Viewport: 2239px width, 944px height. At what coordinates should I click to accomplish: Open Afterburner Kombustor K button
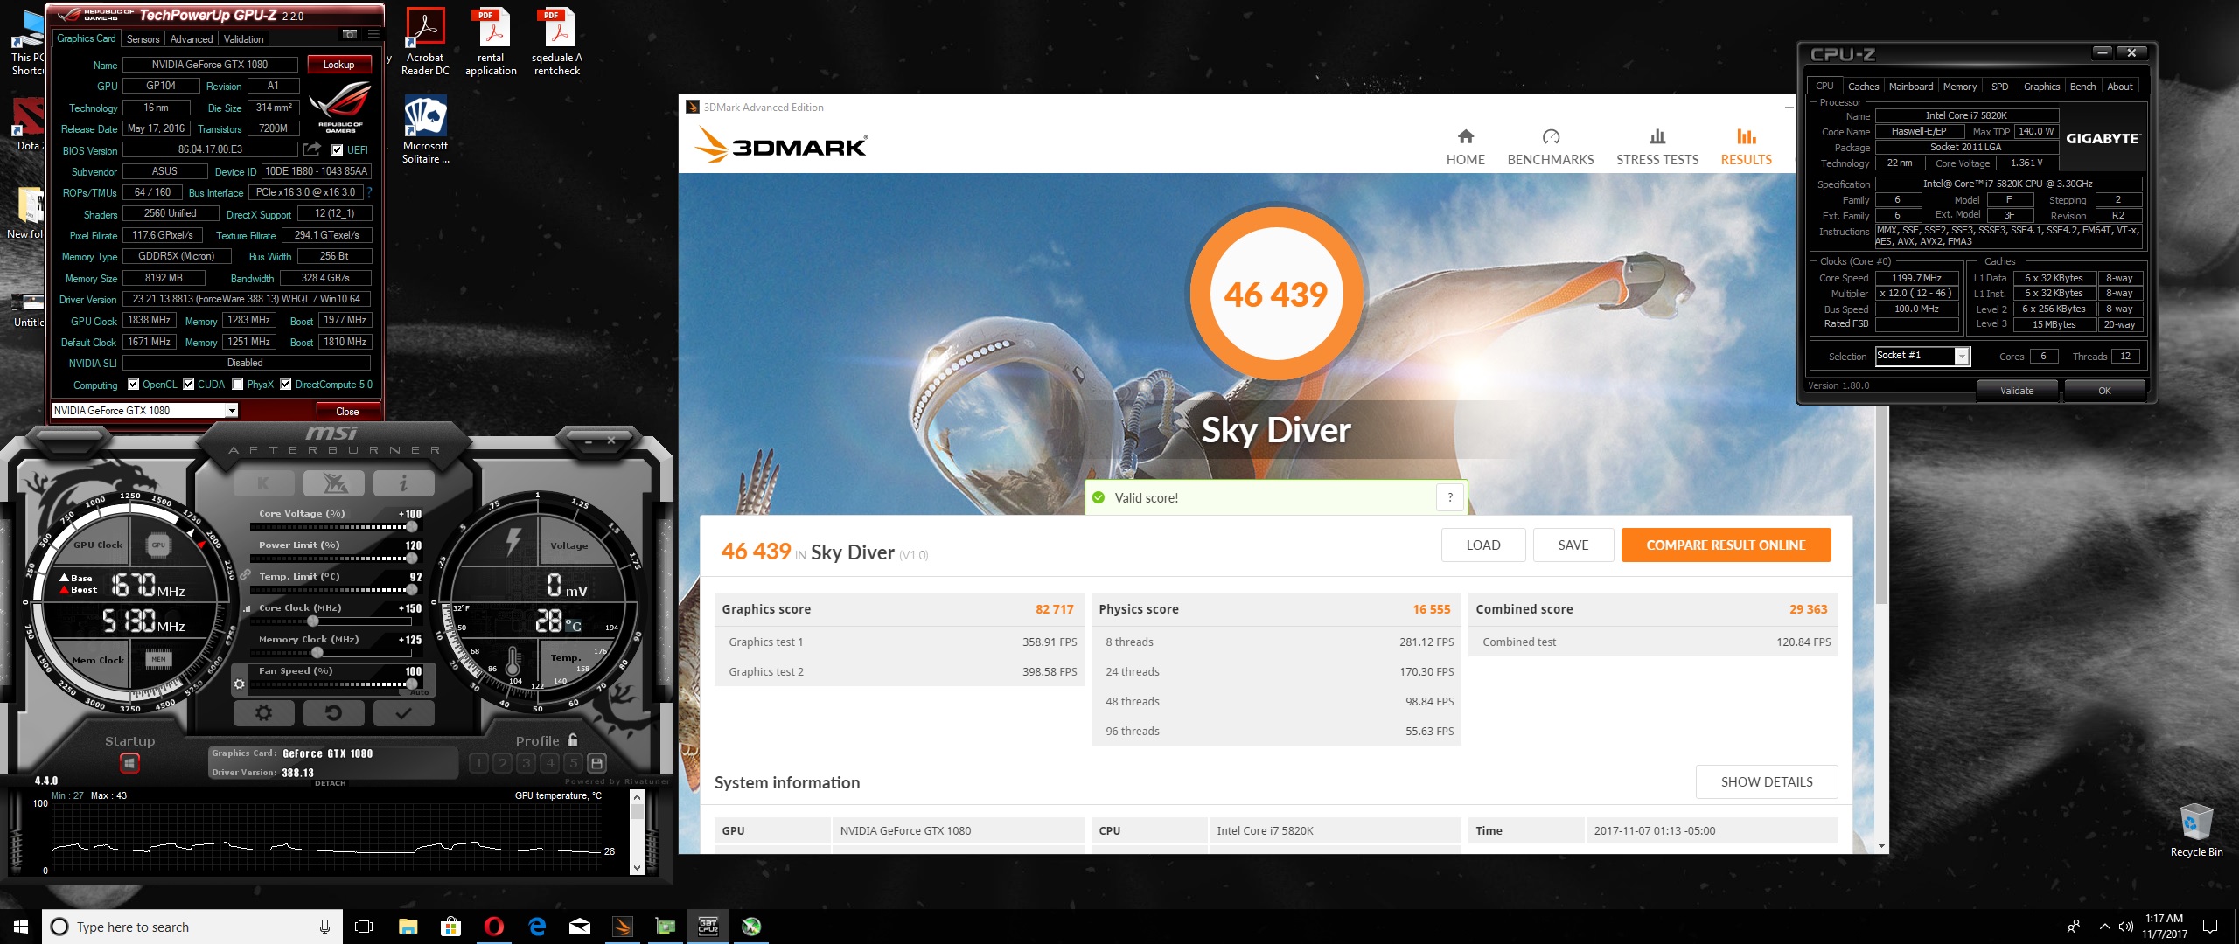pyautogui.click(x=263, y=483)
